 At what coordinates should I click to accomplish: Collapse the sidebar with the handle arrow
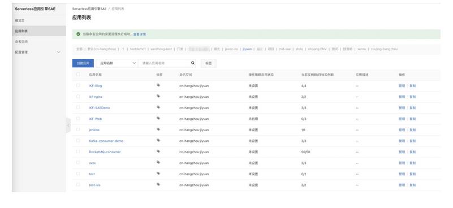68,125
